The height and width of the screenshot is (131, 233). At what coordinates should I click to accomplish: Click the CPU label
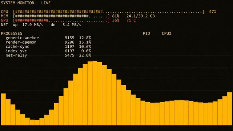tap(4, 12)
